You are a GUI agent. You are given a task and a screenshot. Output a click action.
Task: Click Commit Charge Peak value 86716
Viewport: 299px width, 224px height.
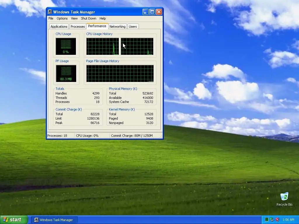[95, 123]
